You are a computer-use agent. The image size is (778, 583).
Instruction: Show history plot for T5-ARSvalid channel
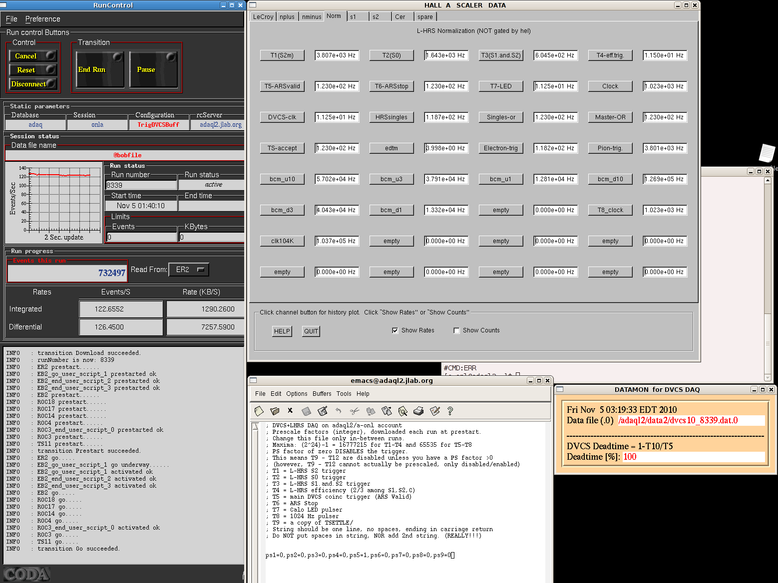click(x=282, y=86)
